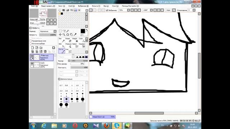Adjust the Непроз-ть opacity slider
This screenshot has width=230, height=129.
(x=48, y=35)
